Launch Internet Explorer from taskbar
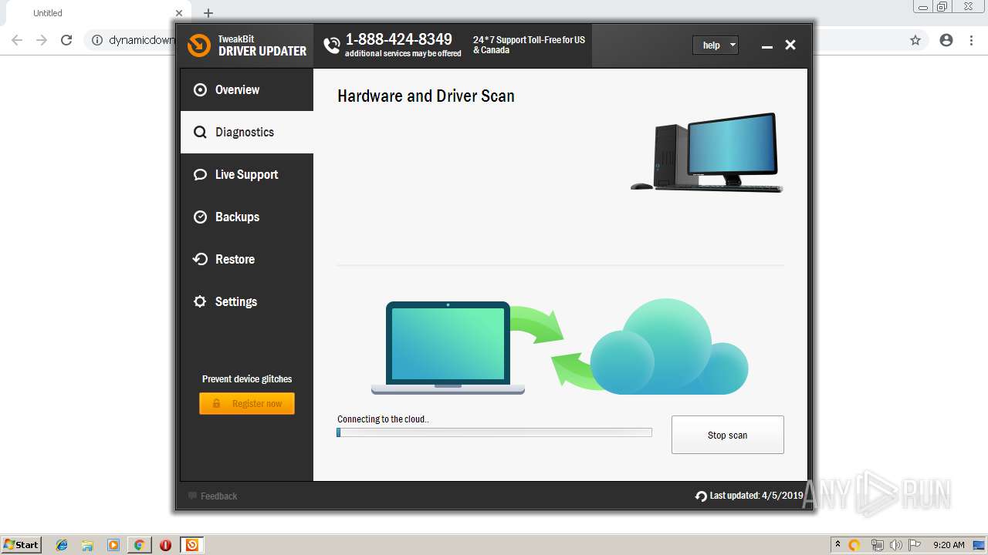 pos(62,545)
